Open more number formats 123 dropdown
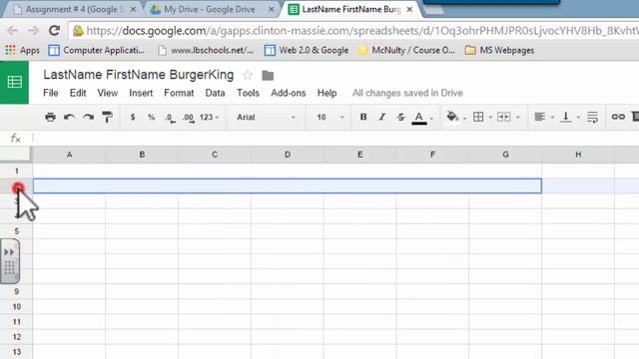639x359 pixels. pos(209,118)
